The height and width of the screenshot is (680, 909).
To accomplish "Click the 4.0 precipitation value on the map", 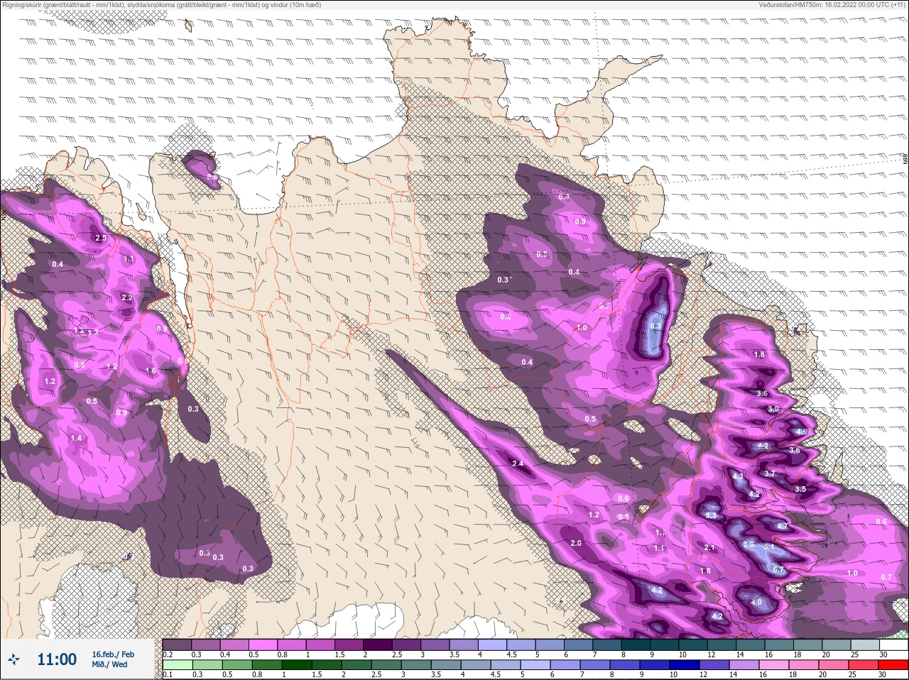I will [756, 603].
